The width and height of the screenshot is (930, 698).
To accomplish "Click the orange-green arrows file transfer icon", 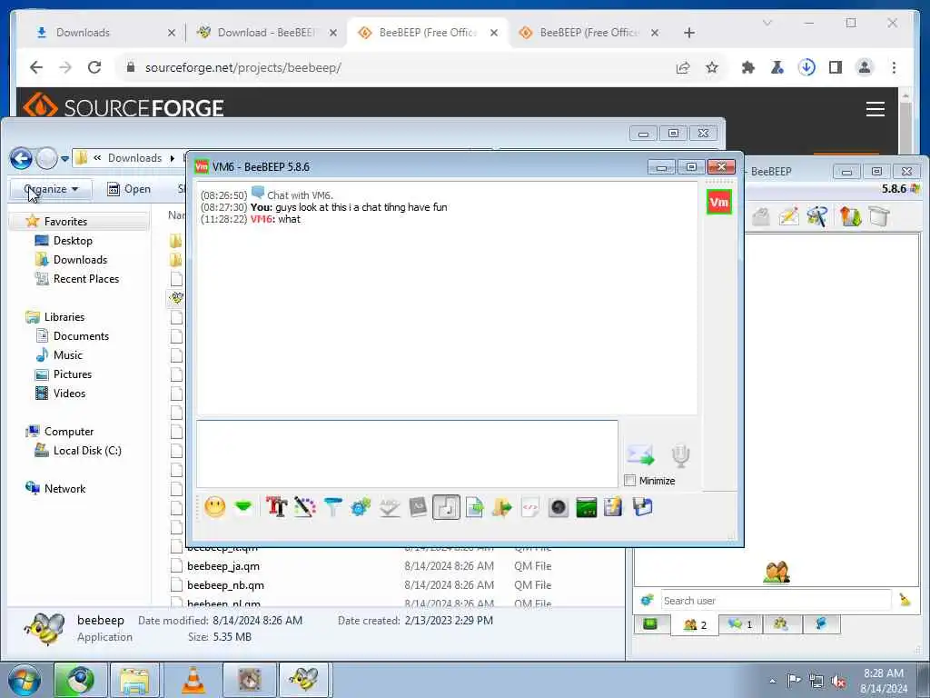I will 850,216.
